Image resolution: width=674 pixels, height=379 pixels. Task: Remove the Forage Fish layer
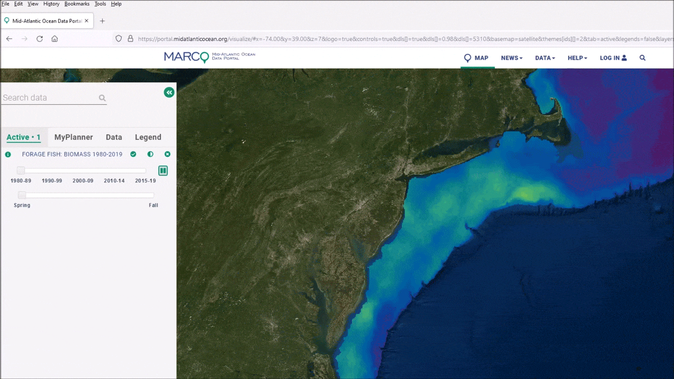[x=168, y=154]
